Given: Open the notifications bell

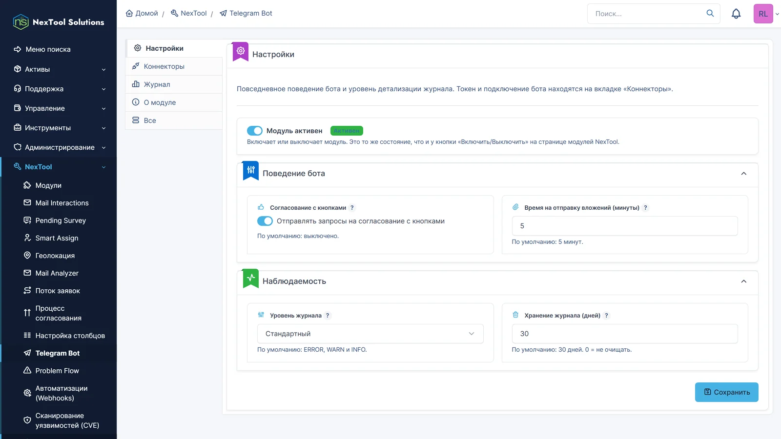Looking at the screenshot, I should 736,14.
